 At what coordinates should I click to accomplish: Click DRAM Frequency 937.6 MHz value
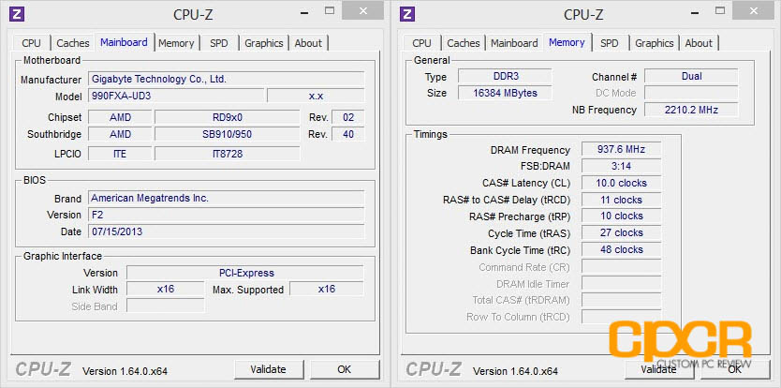(621, 149)
